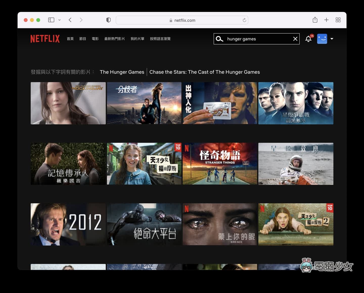Open Safari's share menu
The image size is (364, 293).
[x=315, y=20]
